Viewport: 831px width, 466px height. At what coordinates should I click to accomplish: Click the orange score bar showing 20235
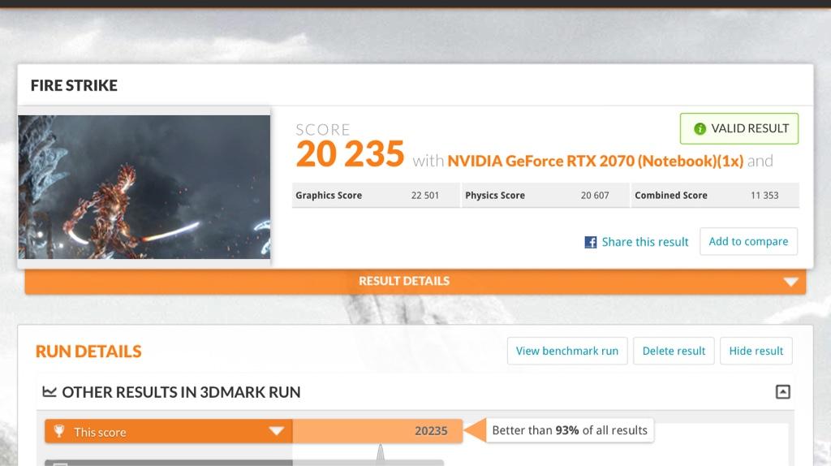point(377,431)
